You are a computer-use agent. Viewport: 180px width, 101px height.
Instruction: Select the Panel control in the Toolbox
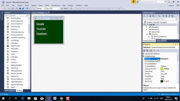coord(13,87)
